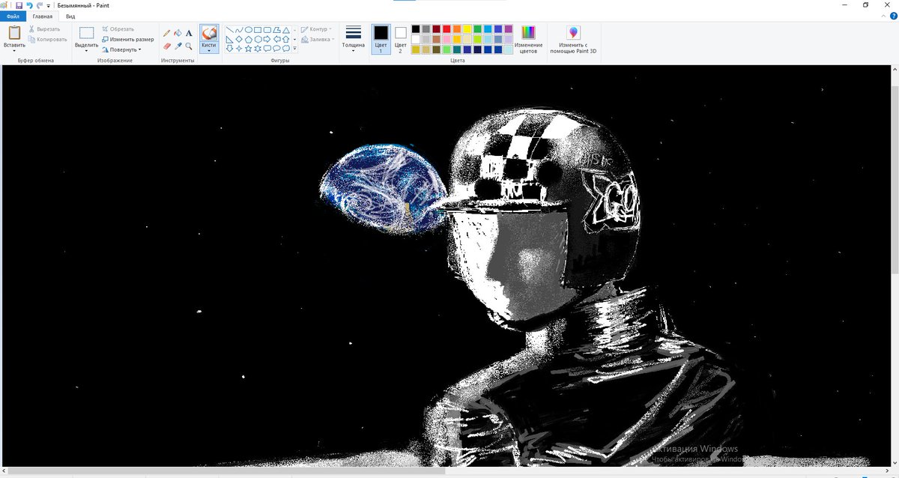Activate Цвет 1 color slot

[x=381, y=39]
